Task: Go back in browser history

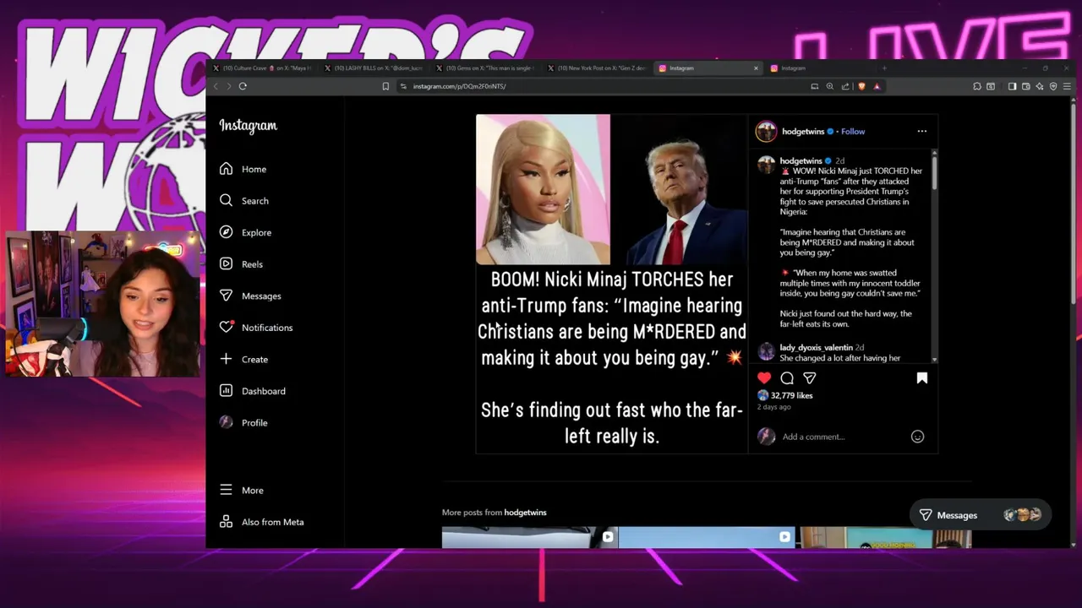Action: pyautogui.click(x=216, y=86)
